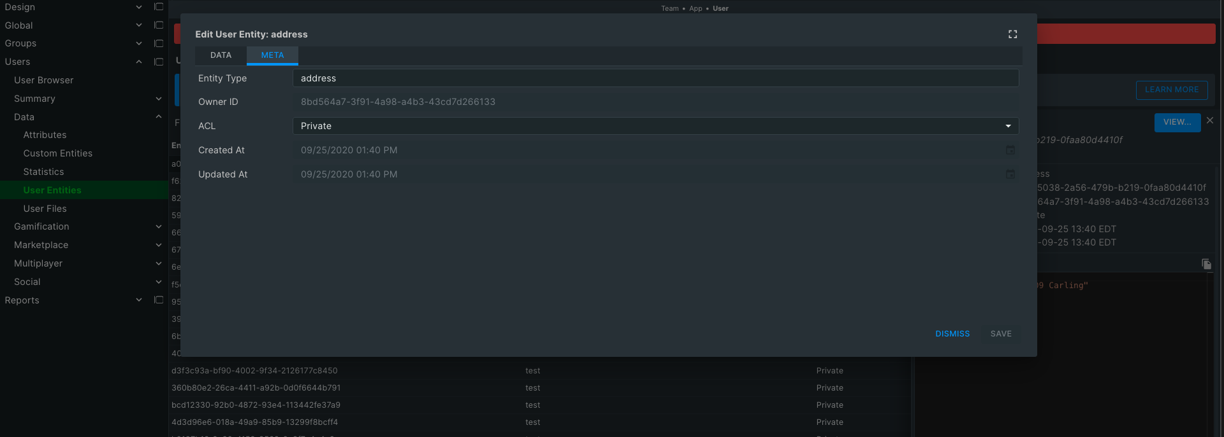Open the Reports section pop-out icon

pos(159,300)
